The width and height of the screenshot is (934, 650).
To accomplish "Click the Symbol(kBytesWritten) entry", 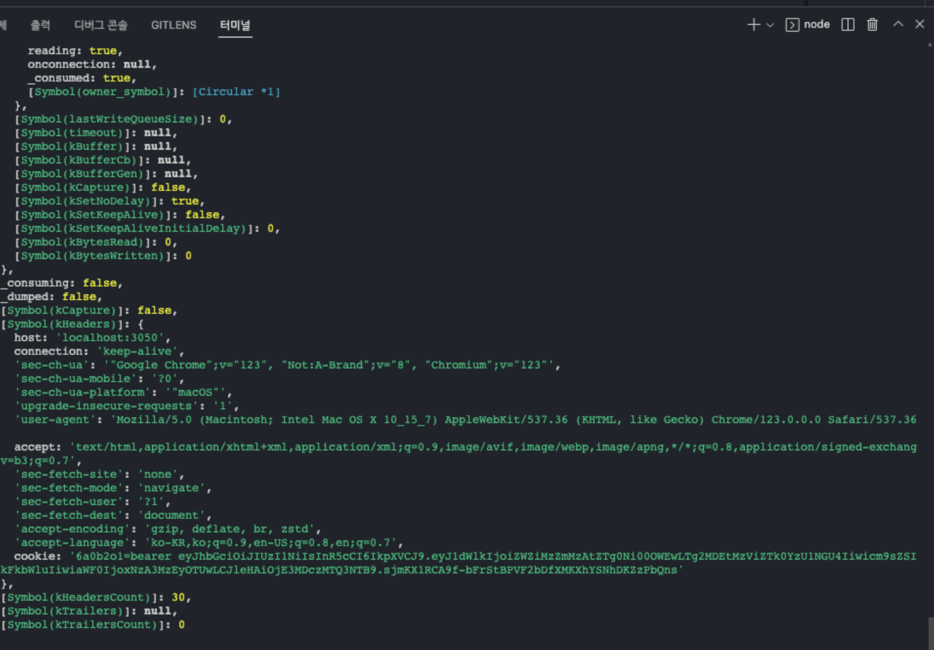I will (103, 256).
